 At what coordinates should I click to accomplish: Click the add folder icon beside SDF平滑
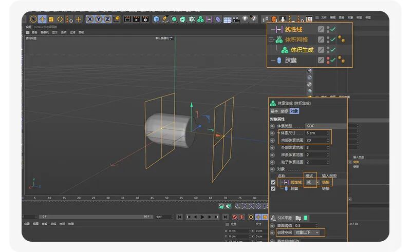(x=298, y=218)
